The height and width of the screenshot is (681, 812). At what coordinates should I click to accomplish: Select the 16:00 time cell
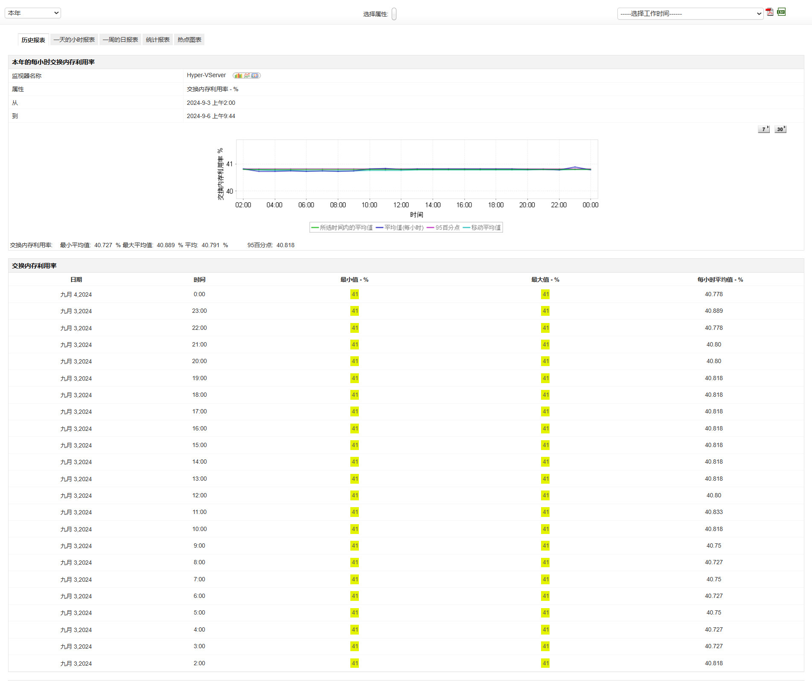pyautogui.click(x=199, y=428)
